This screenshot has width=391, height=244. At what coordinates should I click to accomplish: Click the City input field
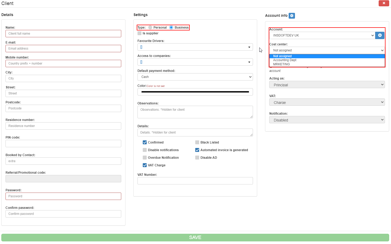click(63, 78)
